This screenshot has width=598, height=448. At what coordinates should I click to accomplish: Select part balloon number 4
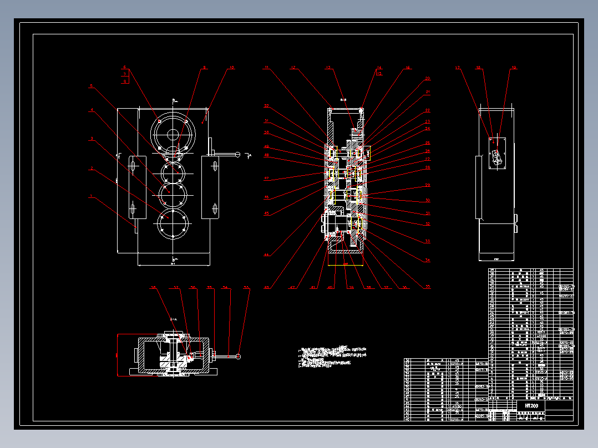pyautogui.click(x=92, y=110)
